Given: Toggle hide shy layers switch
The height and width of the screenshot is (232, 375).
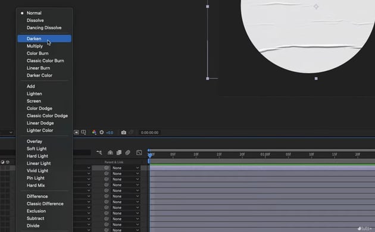Looking at the screenshot, I should point(110,152).
